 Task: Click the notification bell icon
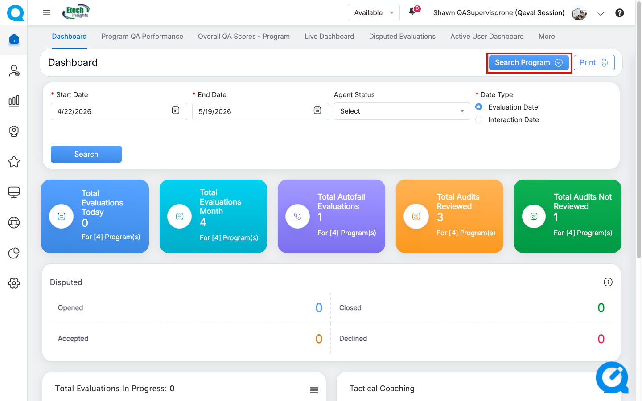coord(412,12)
